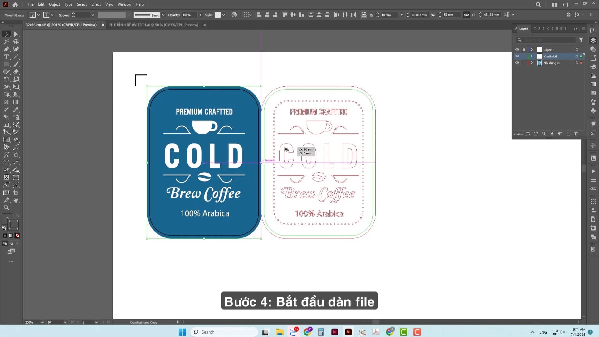
Task: Click the Style swatch box
Action: tap(217, 15)
